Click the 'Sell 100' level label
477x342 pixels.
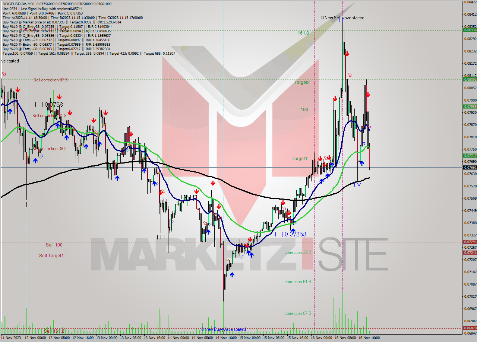tap(54, 245)
